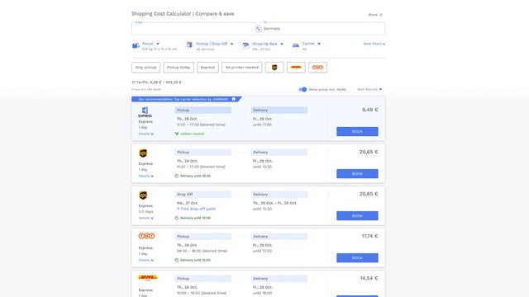Toggle the No printer needed filter
Viewport: 529px width, 297px height.
pyautogui.click(x=242, y=68)
